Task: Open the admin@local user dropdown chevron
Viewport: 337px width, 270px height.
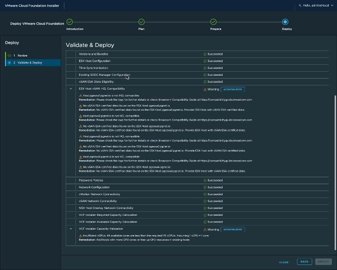Action: [x=332, y=6]
